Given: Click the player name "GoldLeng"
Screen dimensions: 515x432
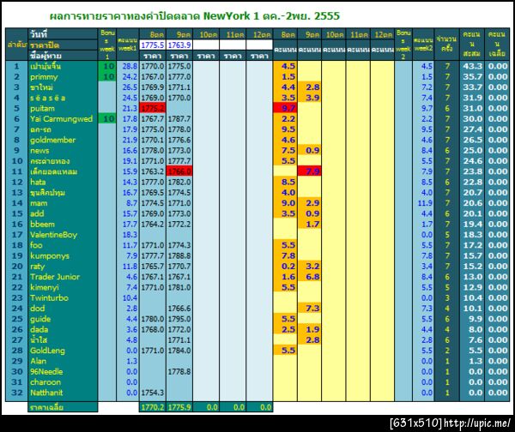Looking at the screenshot, I should [x=47, y=351].
